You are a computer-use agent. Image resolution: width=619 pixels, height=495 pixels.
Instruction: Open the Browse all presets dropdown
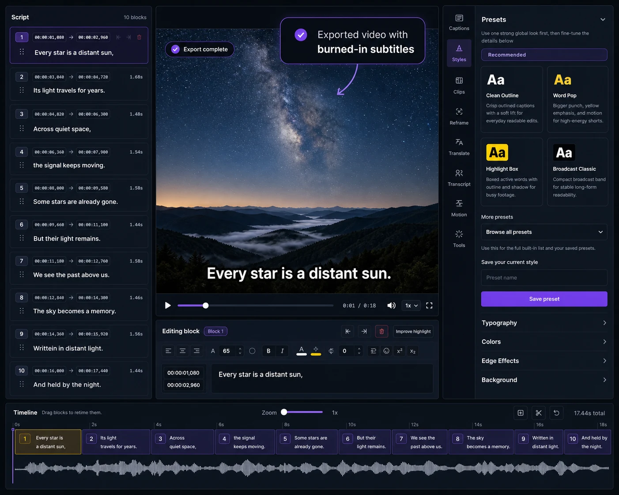click(544, 232)
